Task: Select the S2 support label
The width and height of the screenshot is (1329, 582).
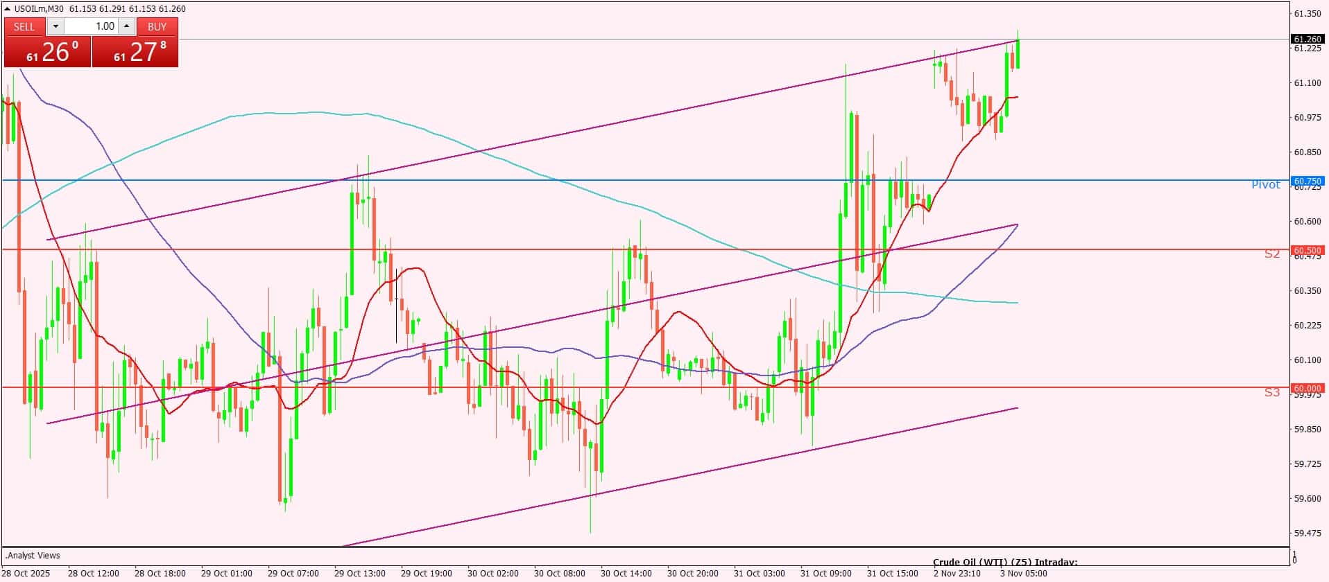Action: click(1272, 254)
